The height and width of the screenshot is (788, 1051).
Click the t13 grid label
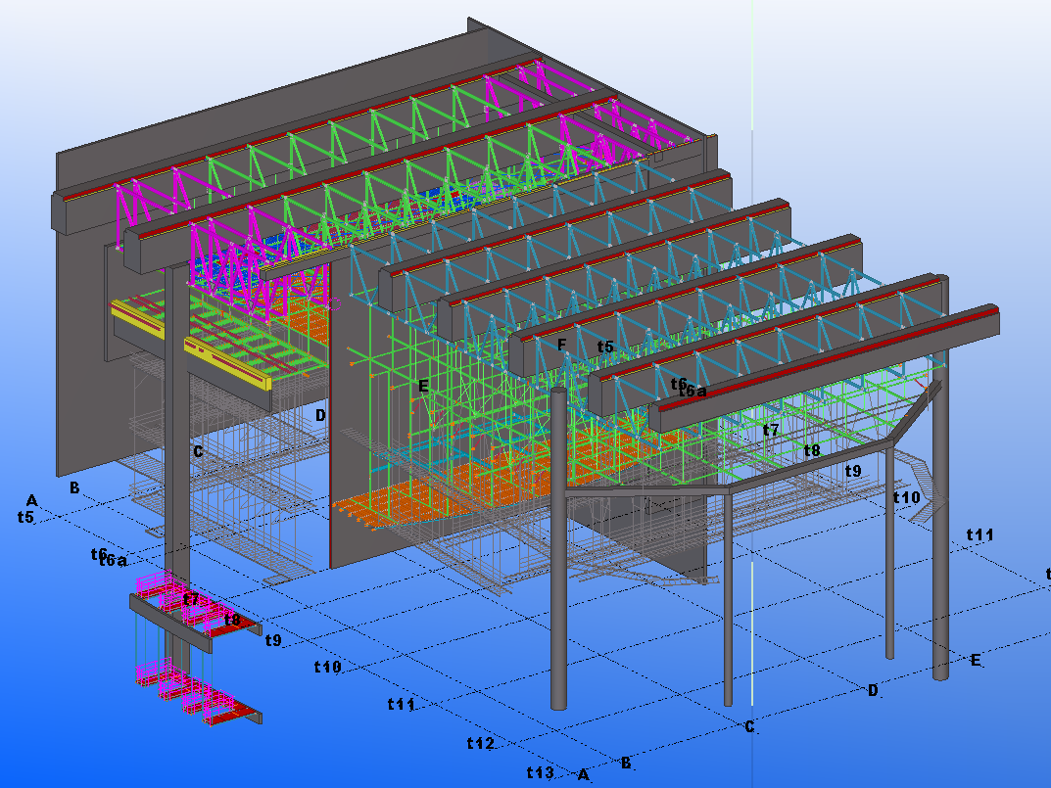click(x=540, y=772)
